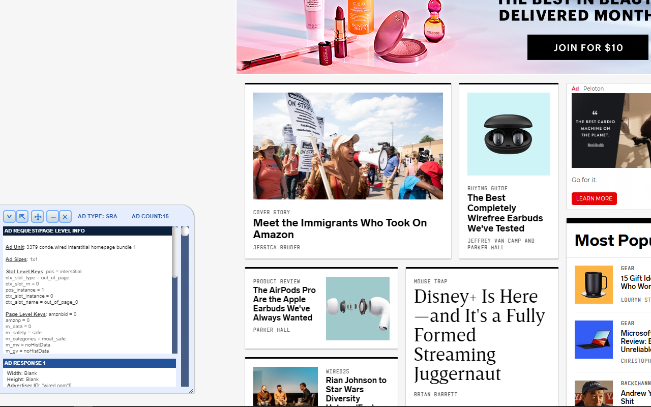Click the Page Level Keys line
The width and height of the screenshot is (651, 407).
41,314
